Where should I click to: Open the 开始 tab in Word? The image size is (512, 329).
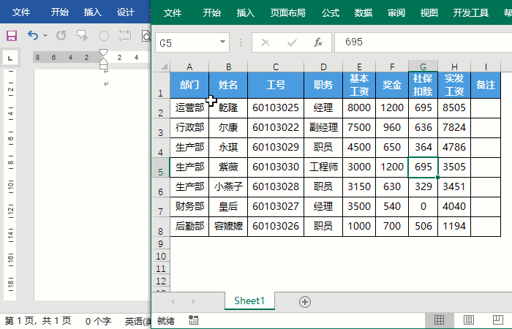coord(60,12)
